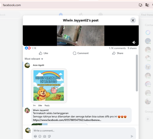Click the Like thumbs-up button on post
The image size is (153, 139).
click(x=43, y=53)
